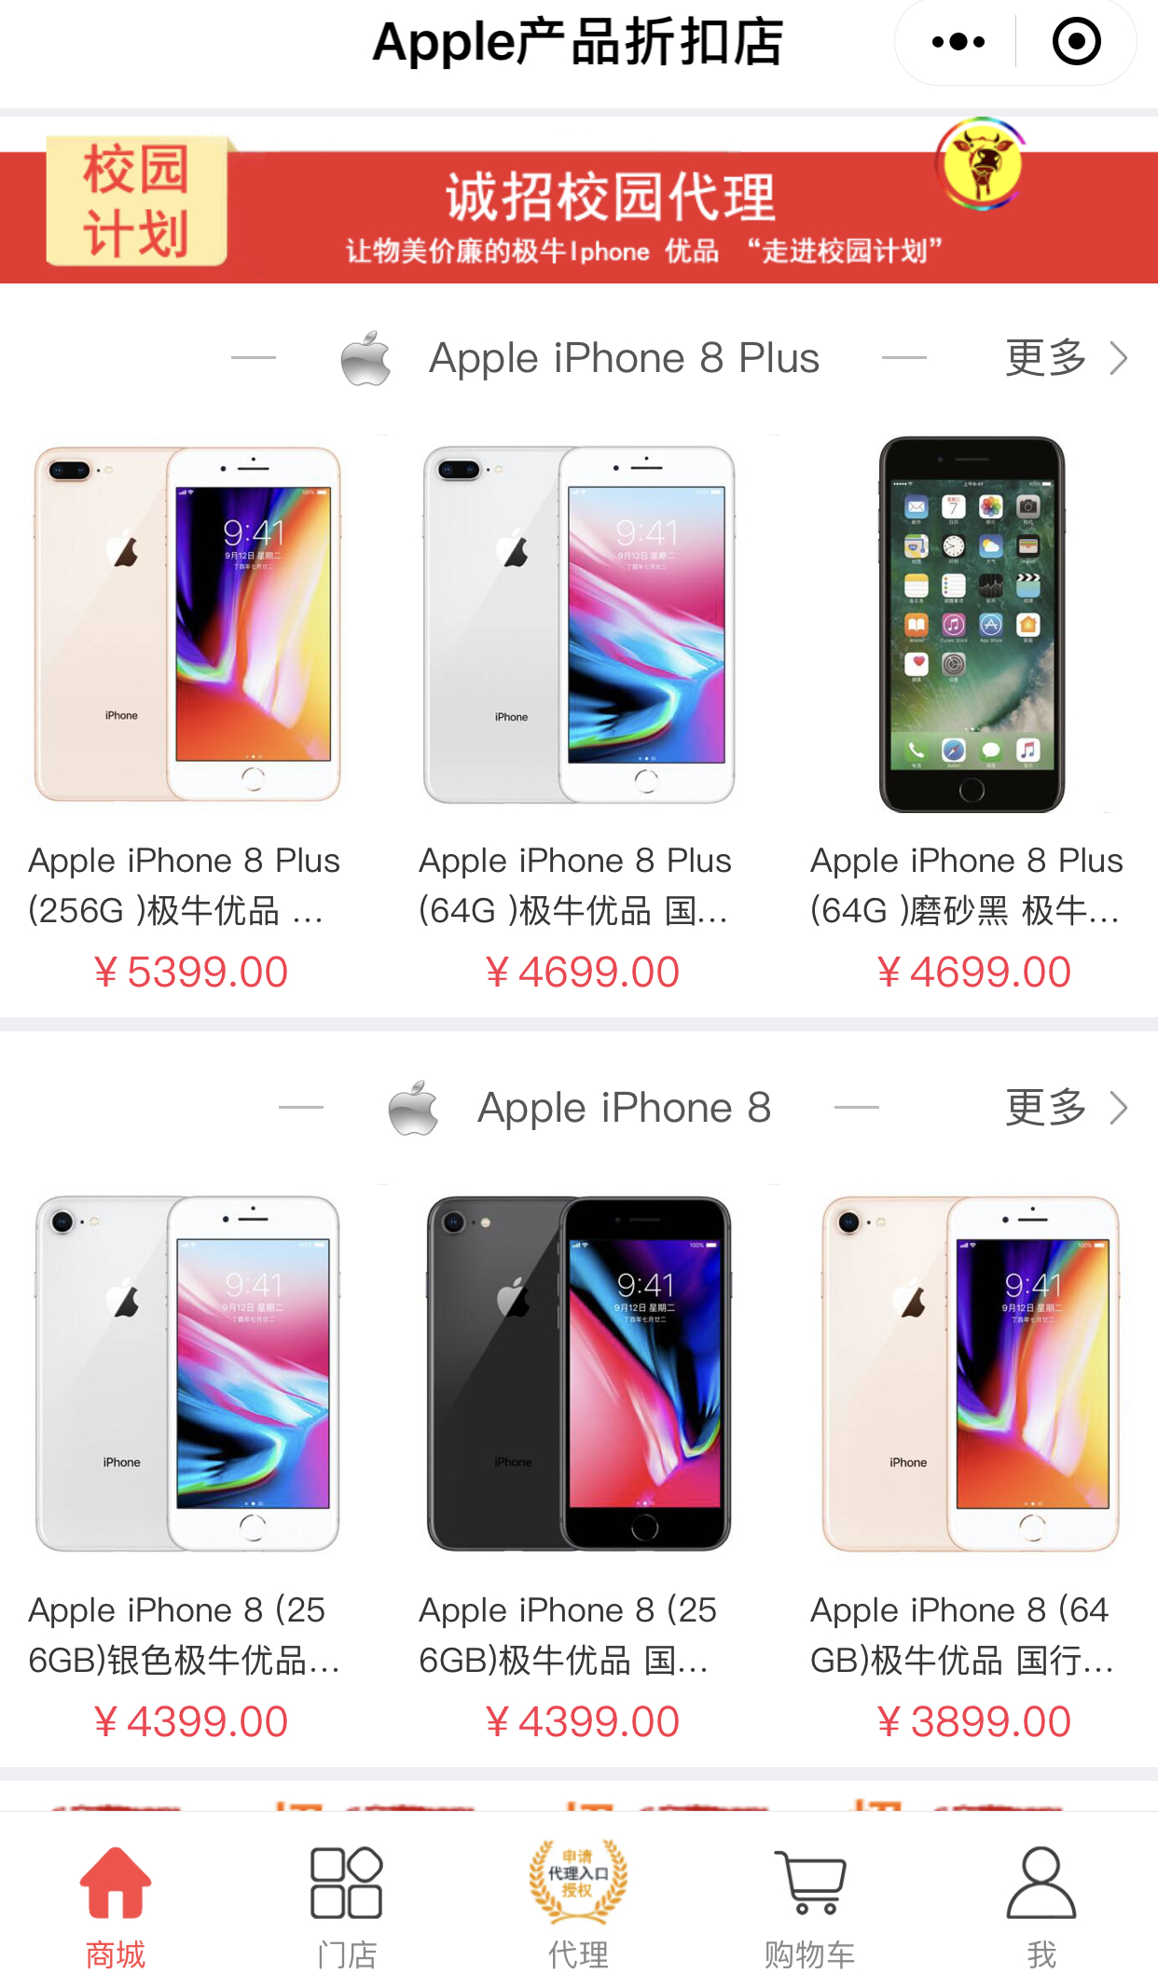Open the 我 profile icon
Viewport: 1158px width, 1988px height.
[x=1041, y=1883]
